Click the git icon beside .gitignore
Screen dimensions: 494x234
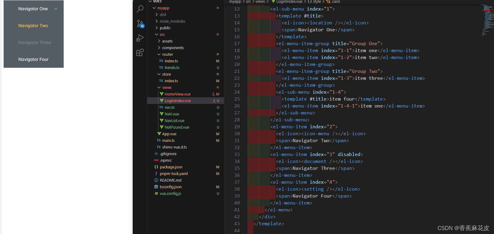tap(156, 154)
